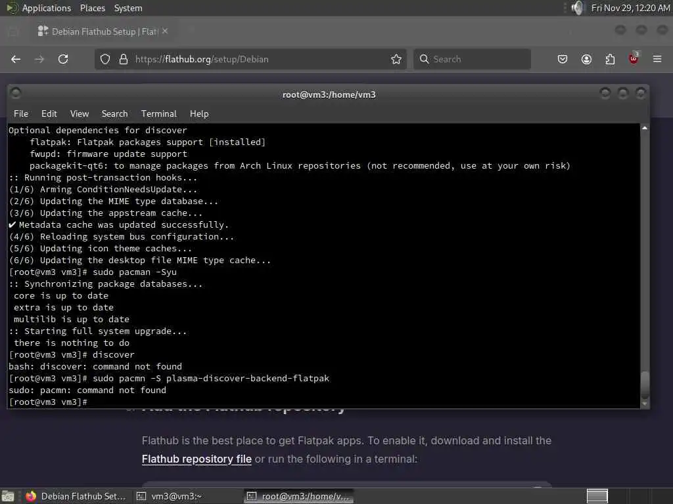673x504 pixels.
Task: Select root@vm3:/home/v... taskbar entry
Action: pos(299,496)
